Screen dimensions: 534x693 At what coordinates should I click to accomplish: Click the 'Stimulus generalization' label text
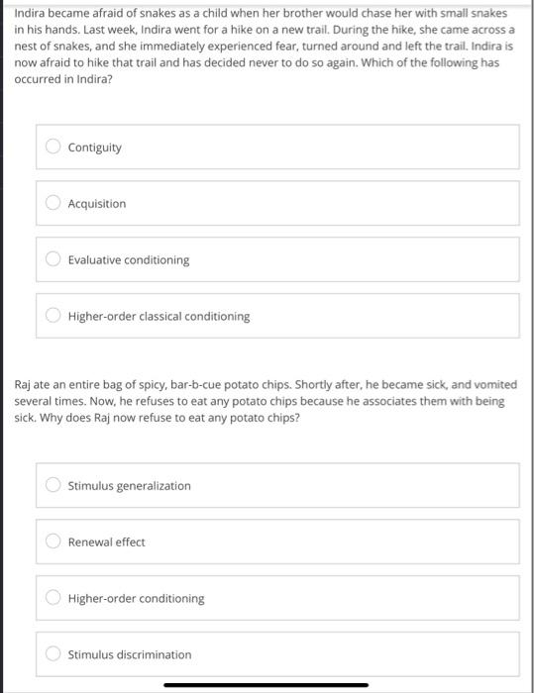[x=129, y=486]
